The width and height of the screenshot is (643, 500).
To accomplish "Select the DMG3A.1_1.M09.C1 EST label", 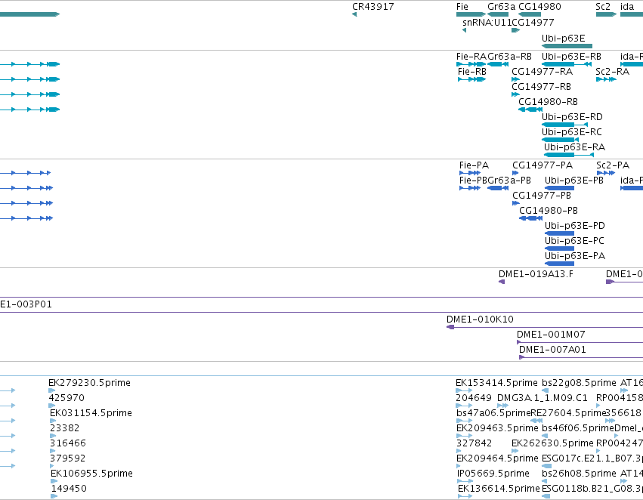I will [542, 398].
